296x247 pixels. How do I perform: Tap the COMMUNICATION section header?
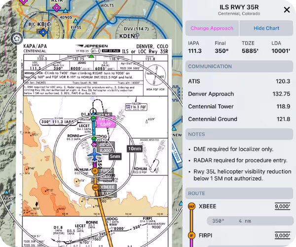[239, 66]
